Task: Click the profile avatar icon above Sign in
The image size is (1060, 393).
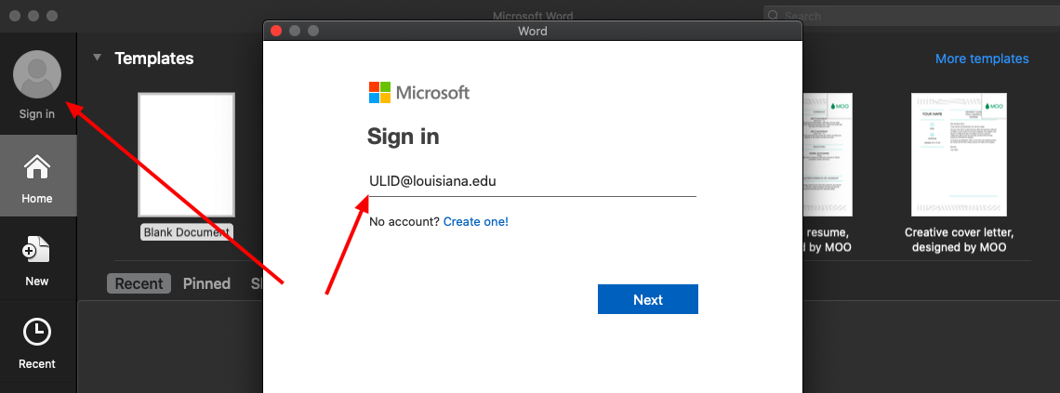Action: coord(37,74)
